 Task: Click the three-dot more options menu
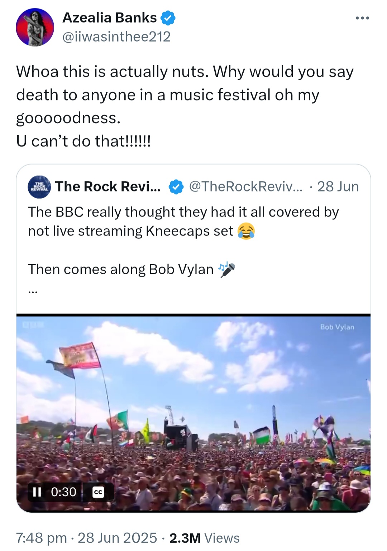pyautogui.click(x=362, y=18)
